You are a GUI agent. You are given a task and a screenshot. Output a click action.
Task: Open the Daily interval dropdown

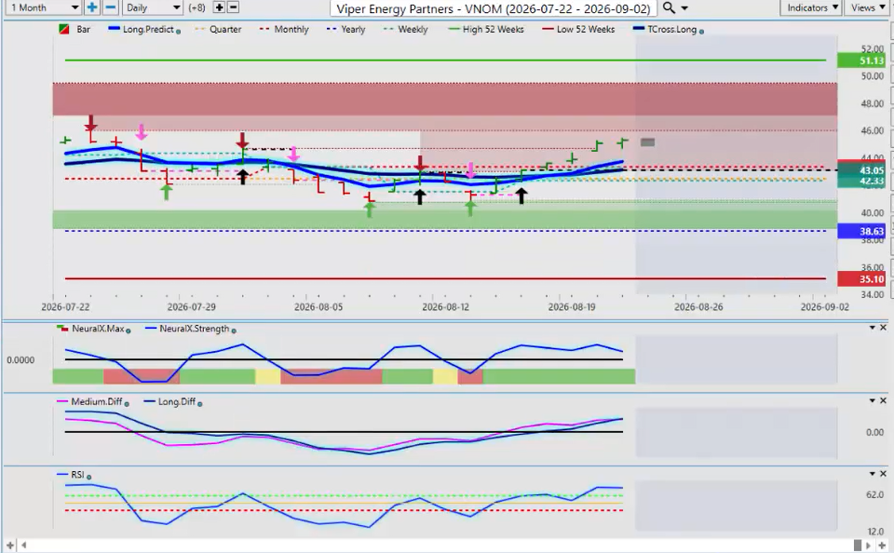(x=152, y=7)
